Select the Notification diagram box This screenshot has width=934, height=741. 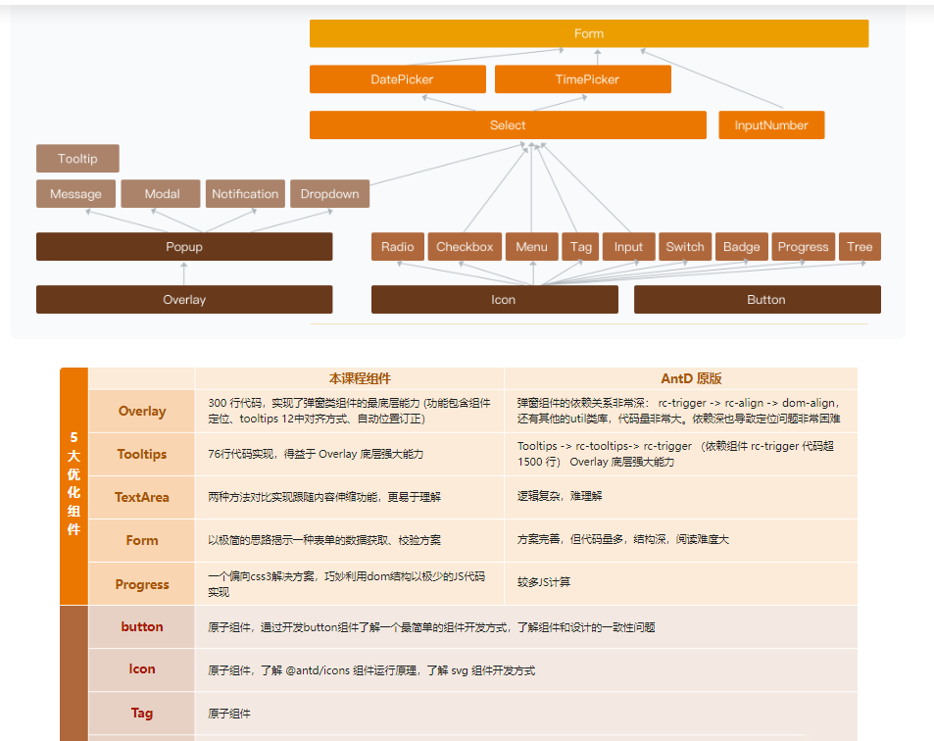click(245, 194)
